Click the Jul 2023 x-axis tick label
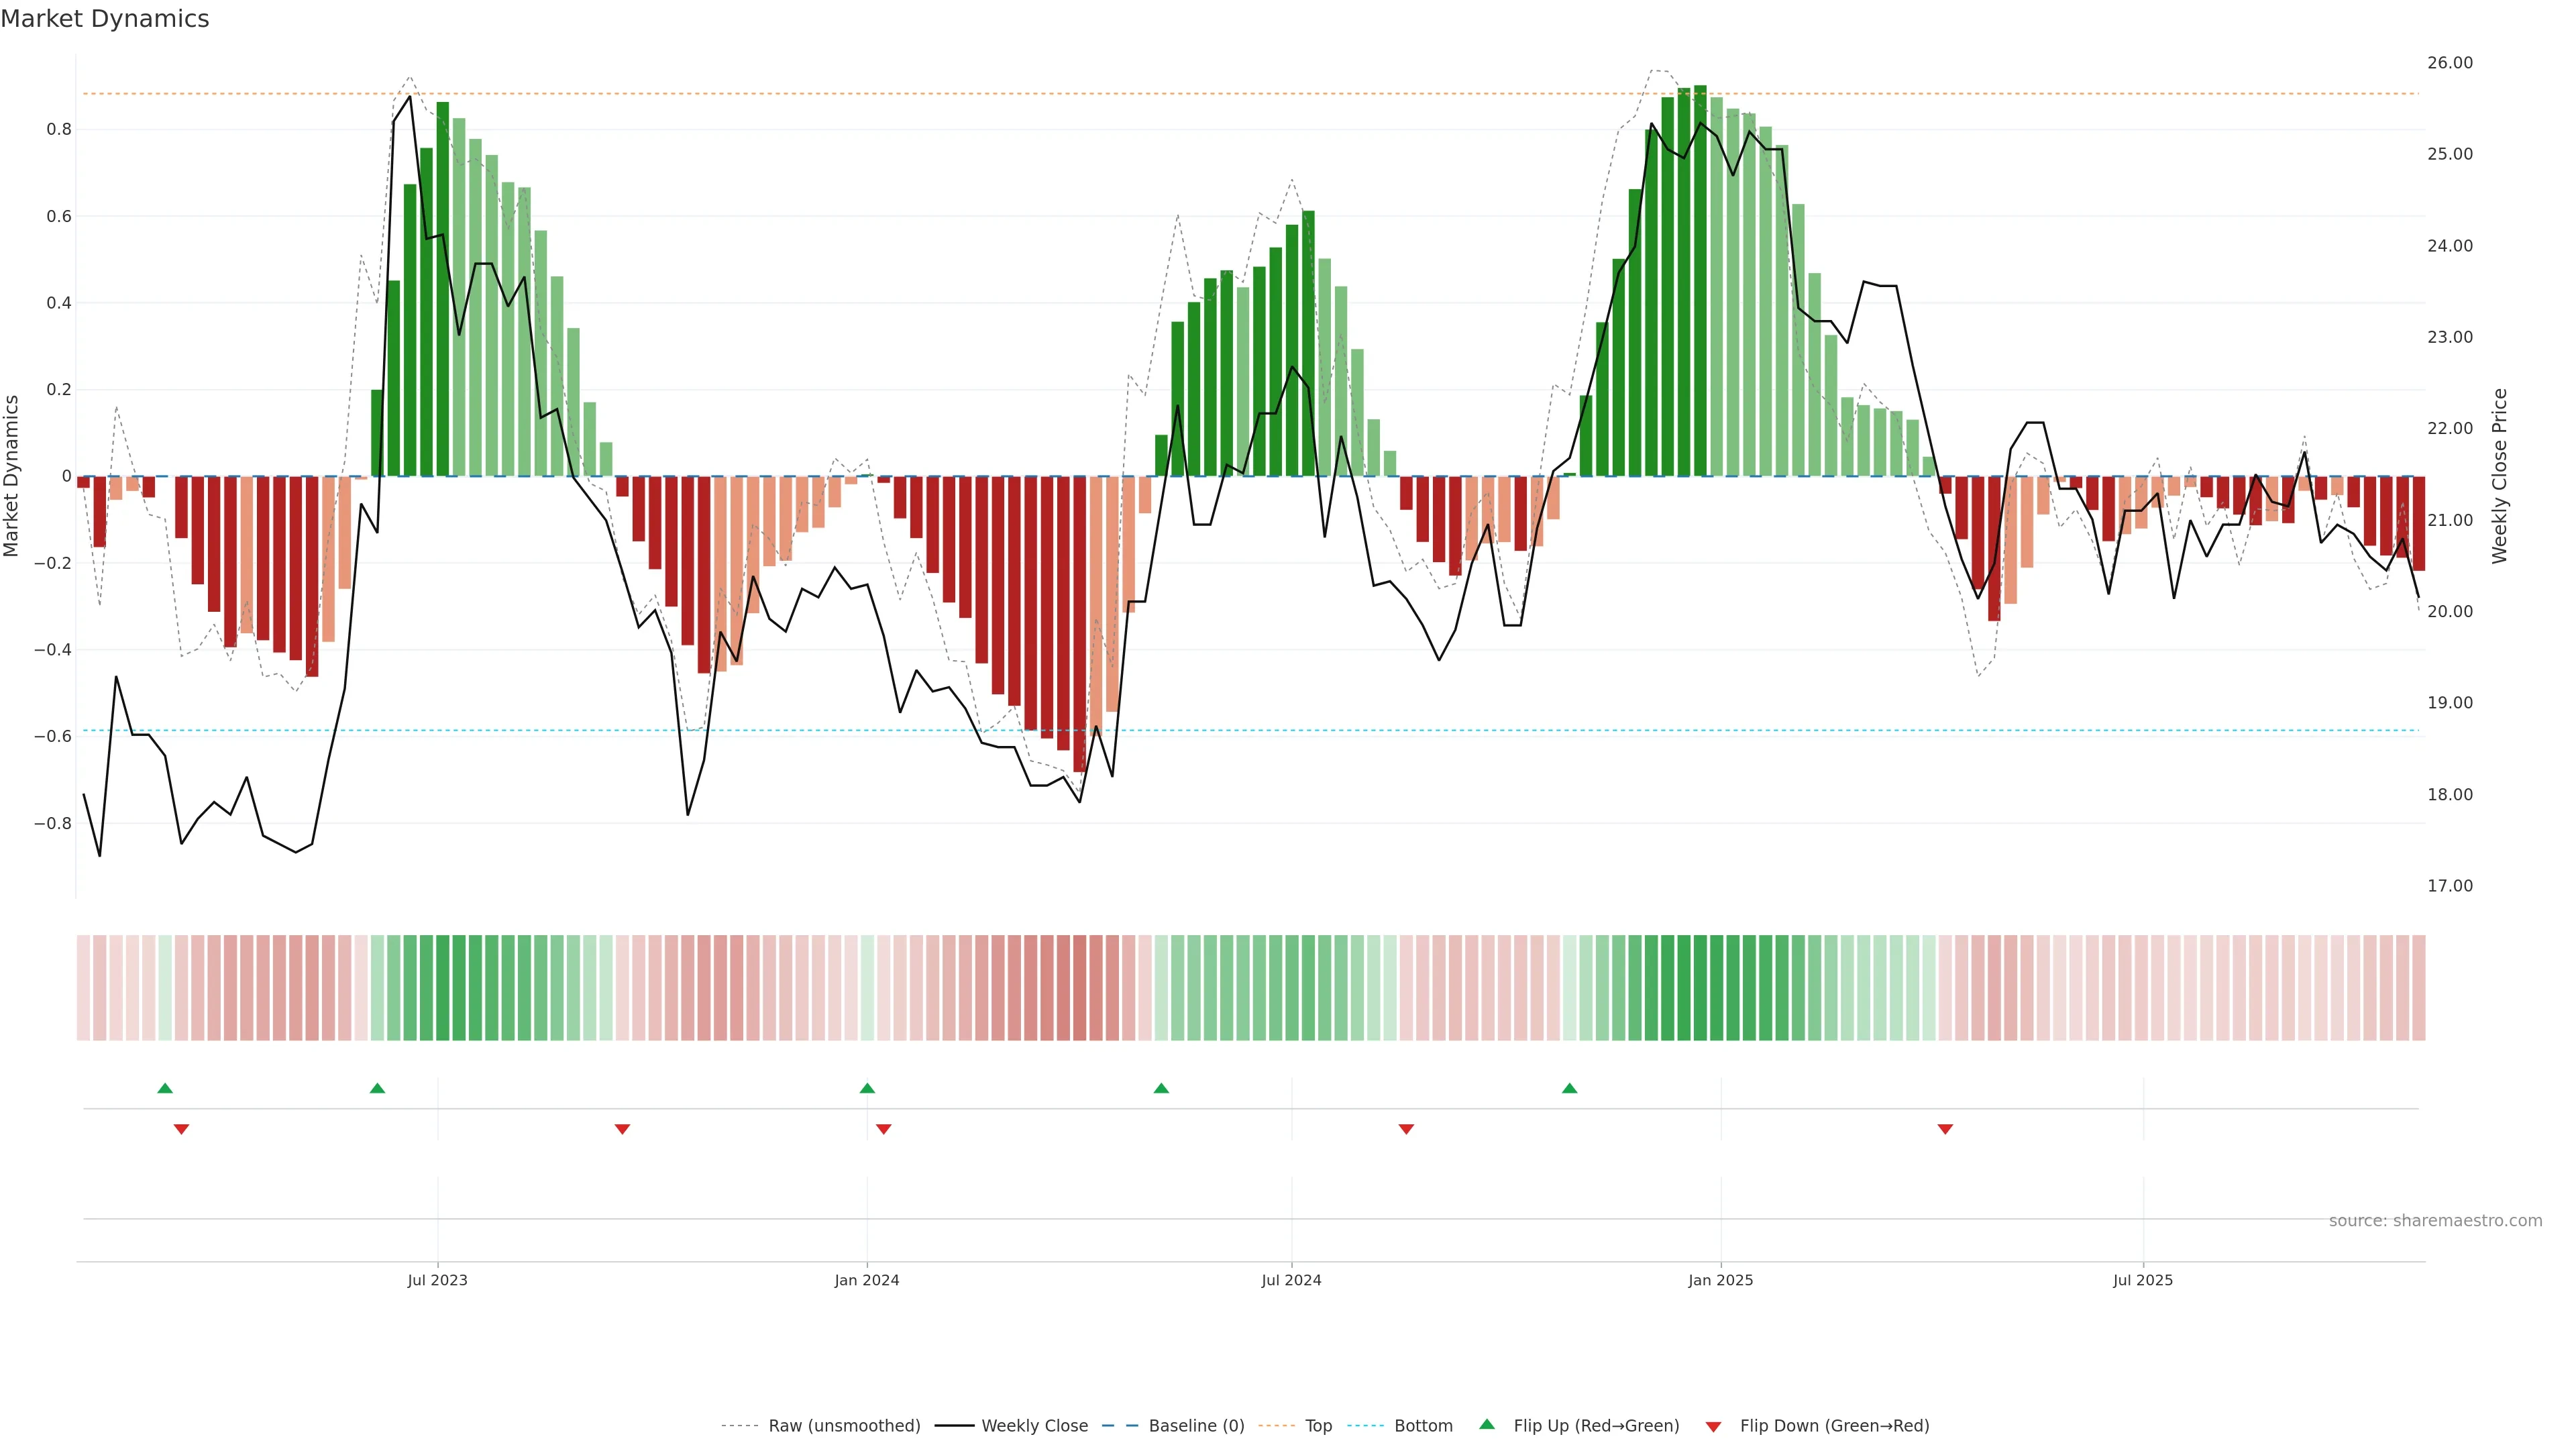The height and width of the screenshot is (1449, 2576). [437, 1280]
